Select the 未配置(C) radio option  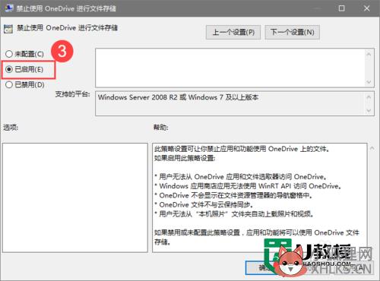[x=24, y=54]
